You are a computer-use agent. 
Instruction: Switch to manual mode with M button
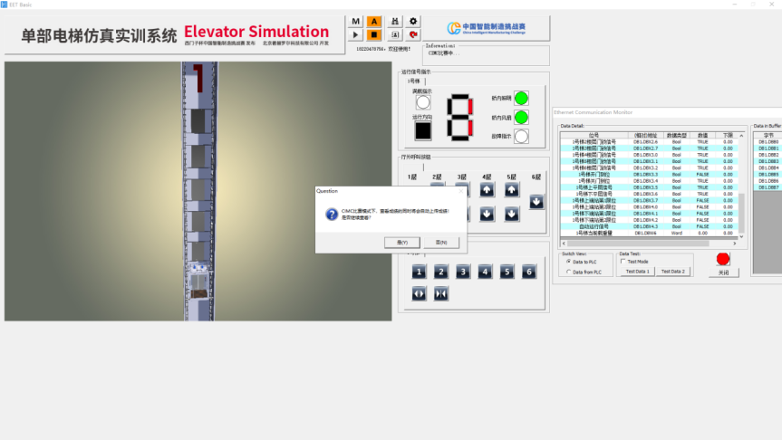(x=356, y=21)
